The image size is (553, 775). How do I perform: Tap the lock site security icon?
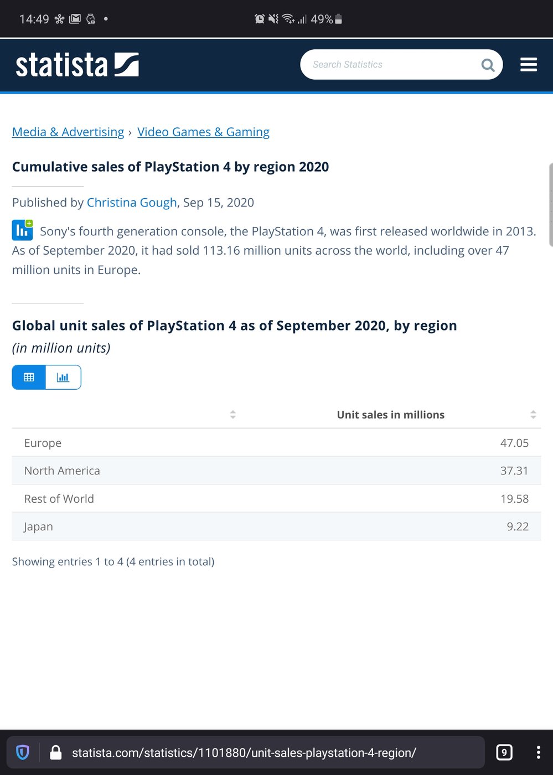[x=55, y=752]
